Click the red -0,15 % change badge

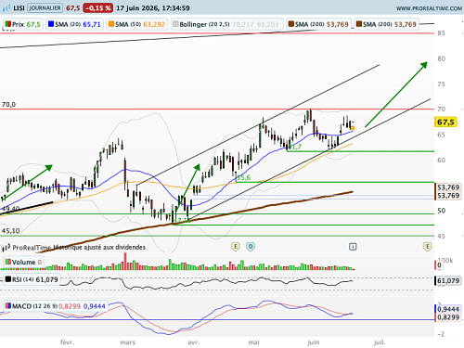pos(97,8)
